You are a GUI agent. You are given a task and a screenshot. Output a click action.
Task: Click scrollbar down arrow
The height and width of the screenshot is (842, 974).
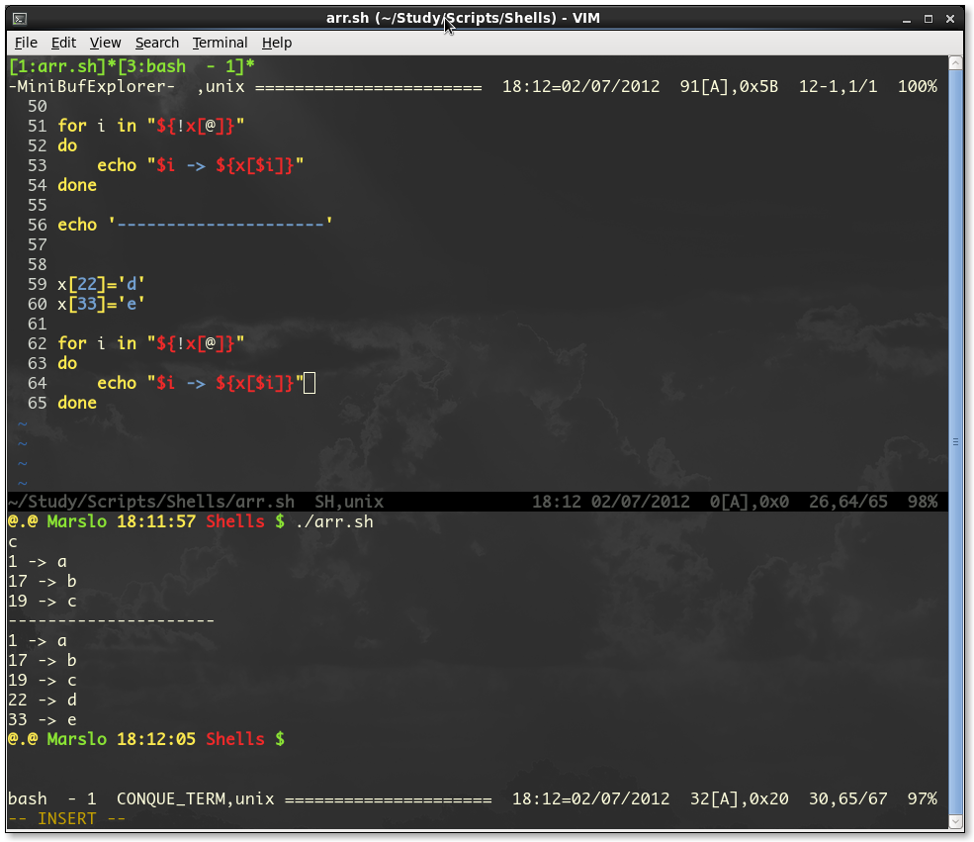(956, 821)
